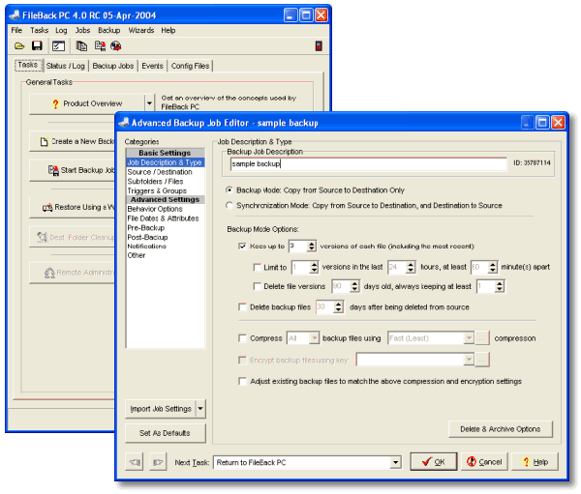Click in Backup Job Description field
The height and width of the screenshot is (494, 581).
tap(368, 163)
